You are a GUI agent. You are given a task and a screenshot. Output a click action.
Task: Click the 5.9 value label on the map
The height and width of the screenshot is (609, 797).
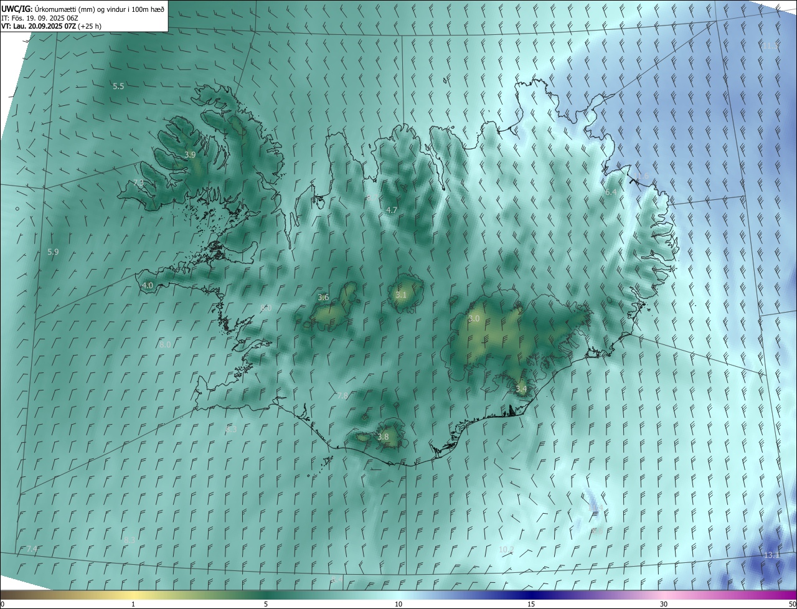[53, 252]
